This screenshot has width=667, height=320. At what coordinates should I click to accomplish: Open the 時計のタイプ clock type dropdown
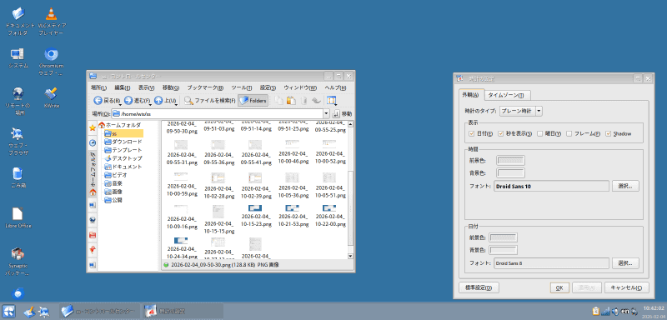[x=520, y=111]
